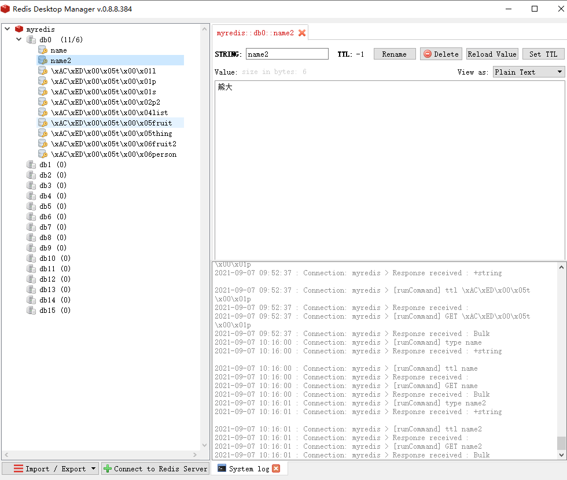The image size is (567, 480).
Task: Click the system log vertical scrollbar
Action: pos(561,359)
